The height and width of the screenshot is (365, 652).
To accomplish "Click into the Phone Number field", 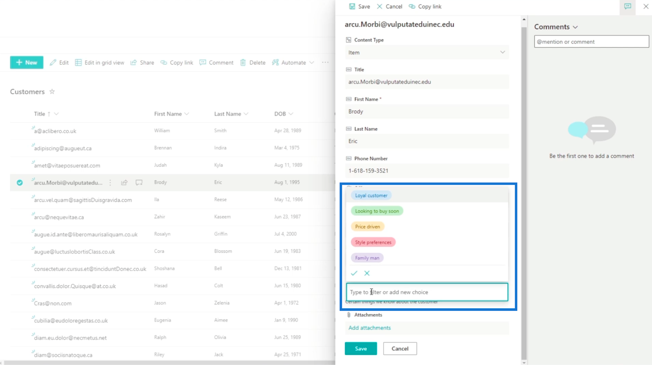I will pos(427,171).
